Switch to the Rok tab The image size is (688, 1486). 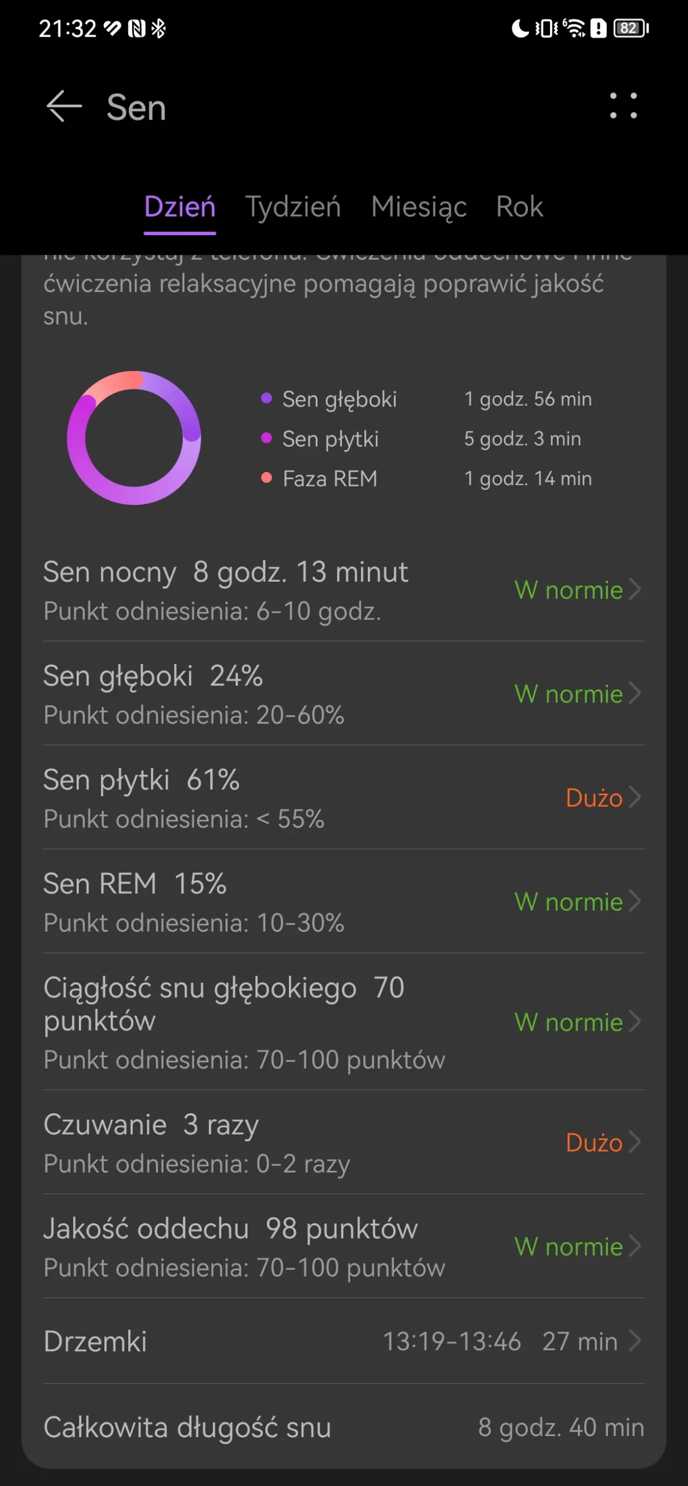pos(520,207)
